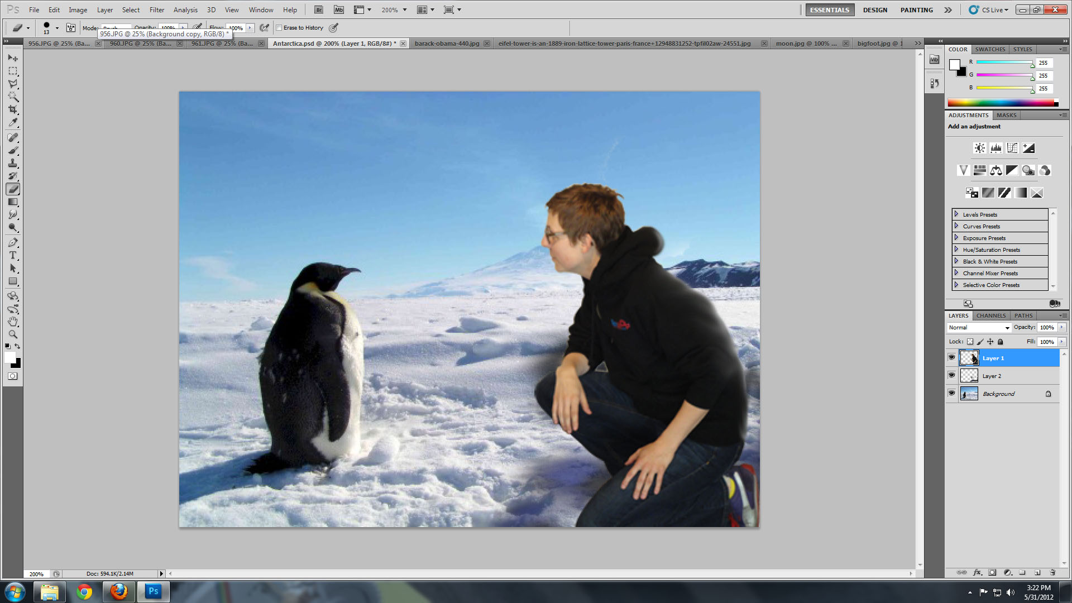Screen dimensions: 1072x603
Task: Select the Crop tool
Action: click(13, 109)
